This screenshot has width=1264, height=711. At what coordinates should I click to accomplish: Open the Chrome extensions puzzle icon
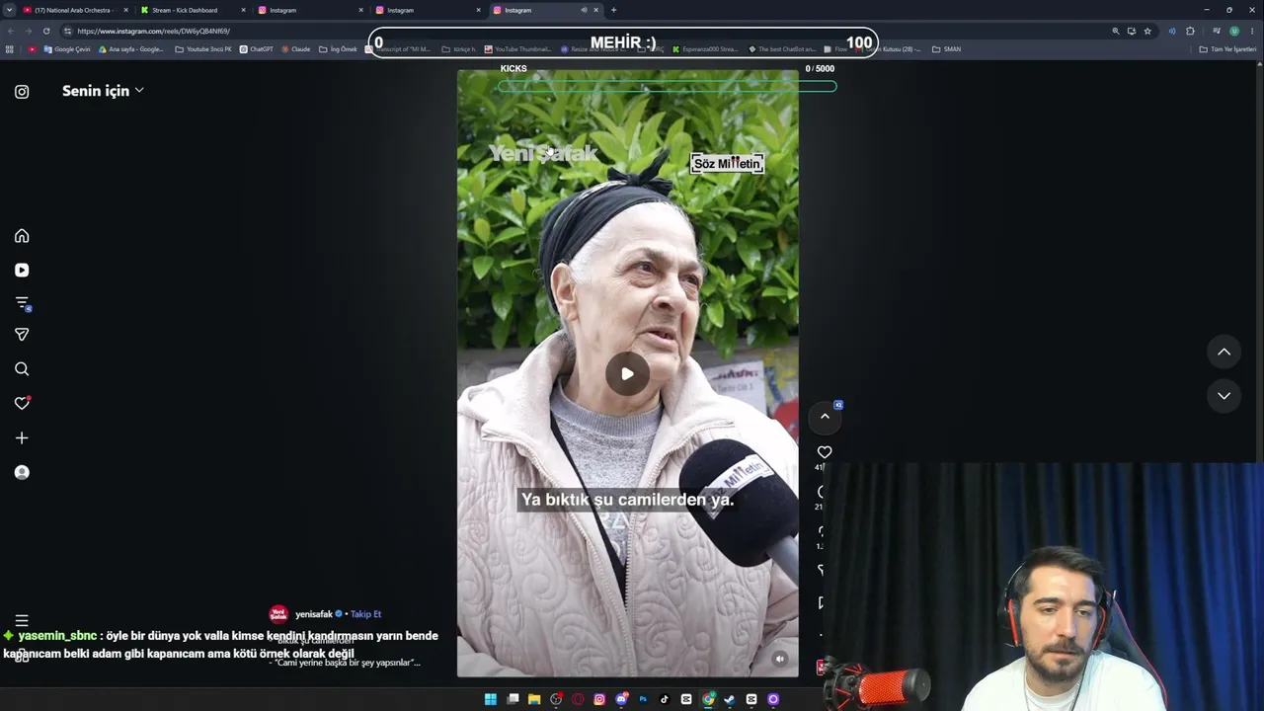1190,31
